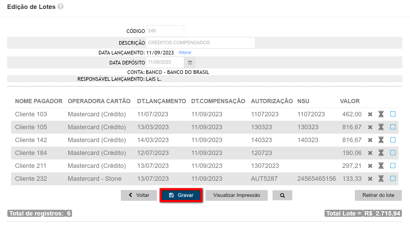Screen dimensions: 410x225
Task: Focus the Código input field
Action: (165, 31)
